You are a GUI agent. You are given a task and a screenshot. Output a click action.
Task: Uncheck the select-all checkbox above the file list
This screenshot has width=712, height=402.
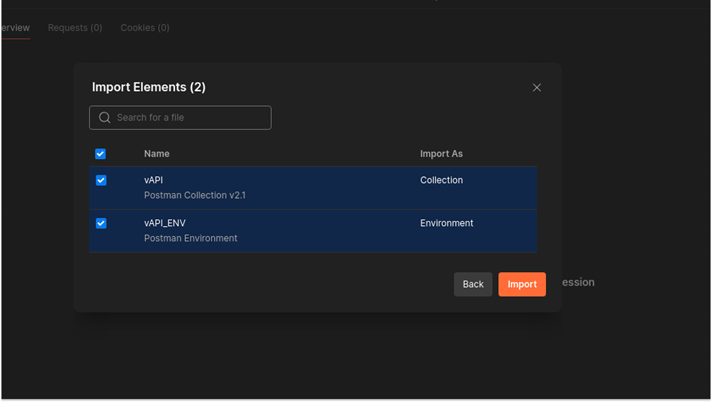point(100,154)
